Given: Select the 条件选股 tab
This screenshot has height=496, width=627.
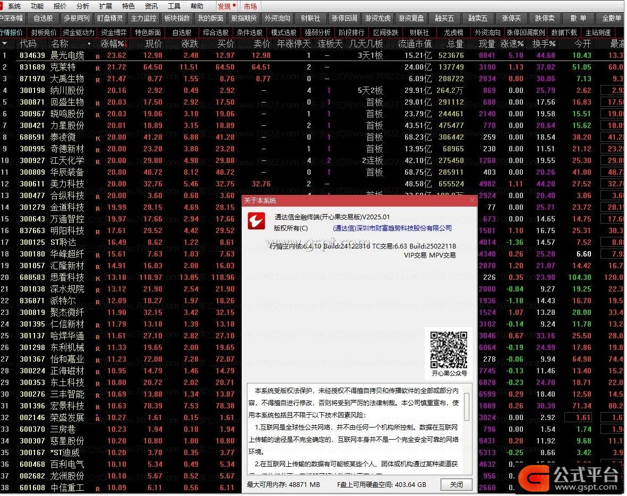Looking at the screenshot, I should click(x=250, y=32).
